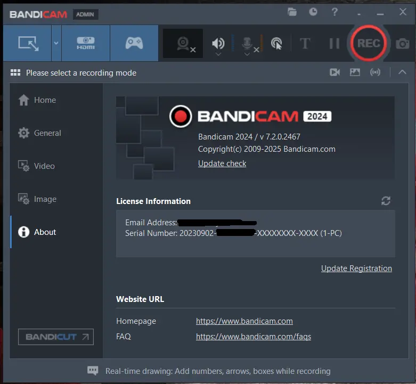Open the speaker settings chevron below the speaker

218,54
